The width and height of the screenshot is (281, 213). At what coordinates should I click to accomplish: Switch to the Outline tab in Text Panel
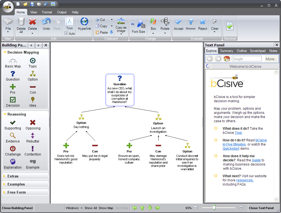point(242,51)
